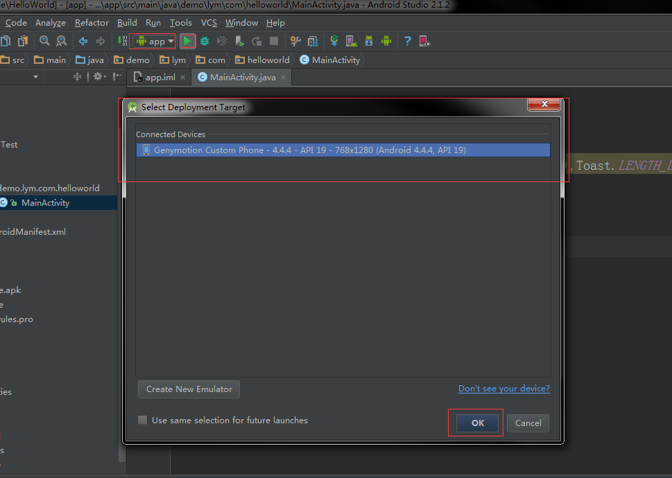Open the AVD Manager icon
672x478 pixels.
click(352, 41)
